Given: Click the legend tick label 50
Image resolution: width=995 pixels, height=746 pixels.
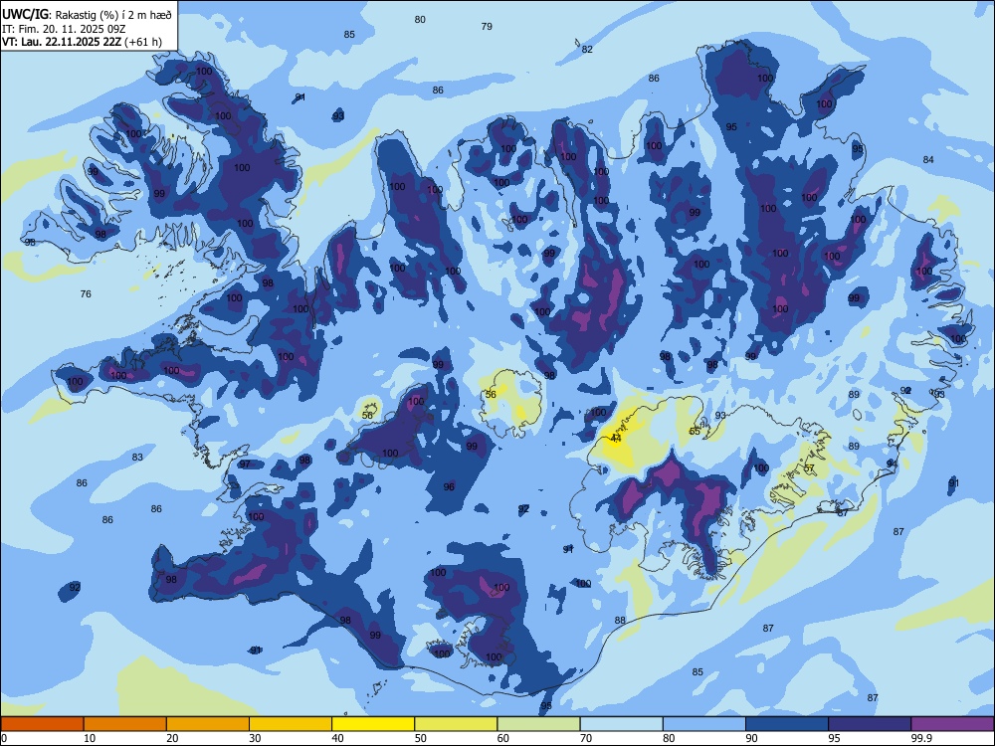Looking at the screenshot, I should pyautogui.click(x=420, y=738).
